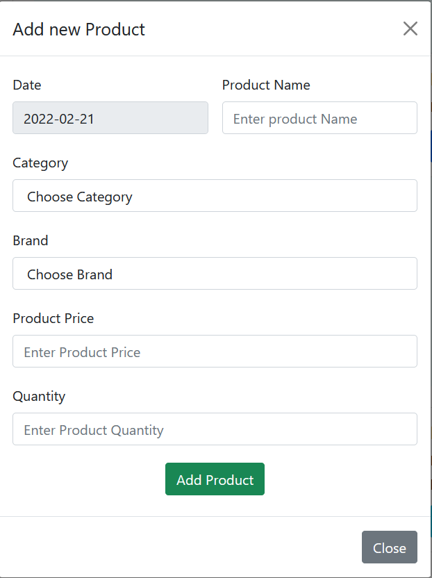Open the Choose Category dropdown
The width and height of the screenshot is (432, 578).
pos(215,196)
